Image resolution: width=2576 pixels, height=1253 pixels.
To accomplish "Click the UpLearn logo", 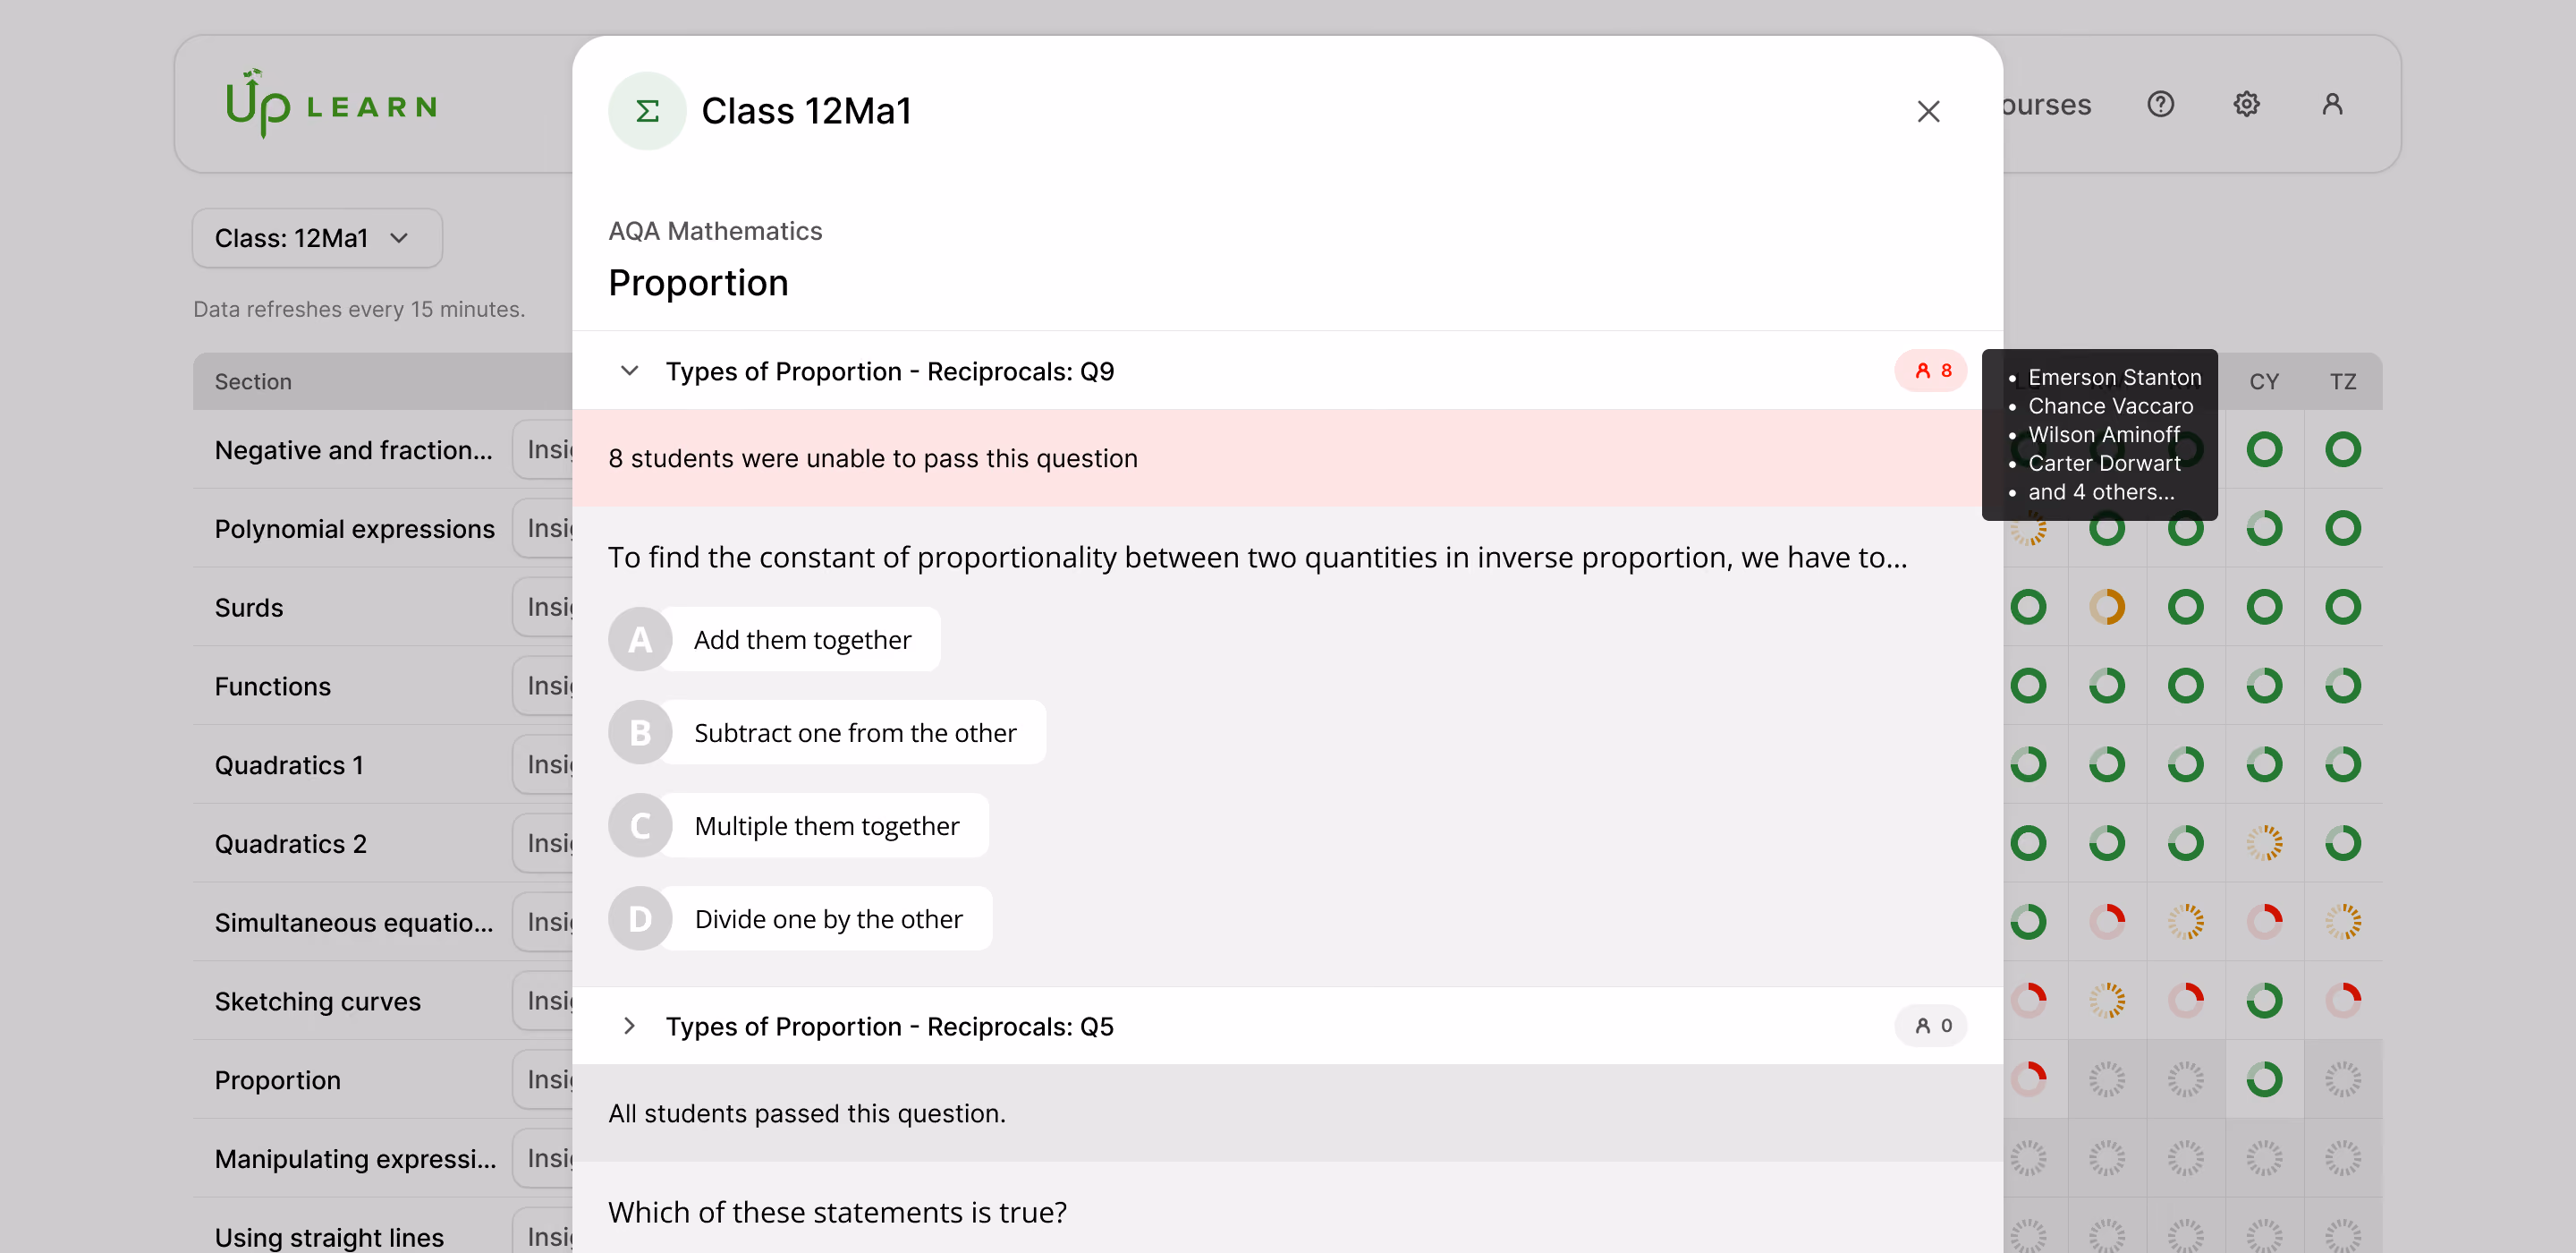I will click(x=331, y=104).
